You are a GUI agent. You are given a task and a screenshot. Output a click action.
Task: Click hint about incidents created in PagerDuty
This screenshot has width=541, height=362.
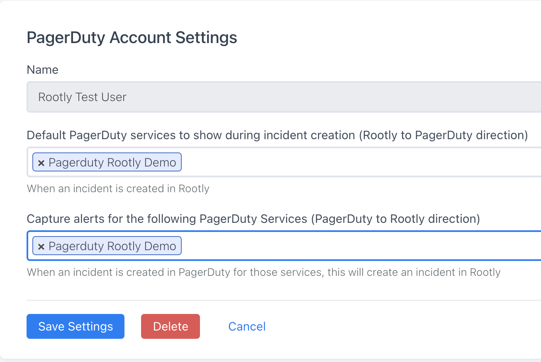(263, 273)
